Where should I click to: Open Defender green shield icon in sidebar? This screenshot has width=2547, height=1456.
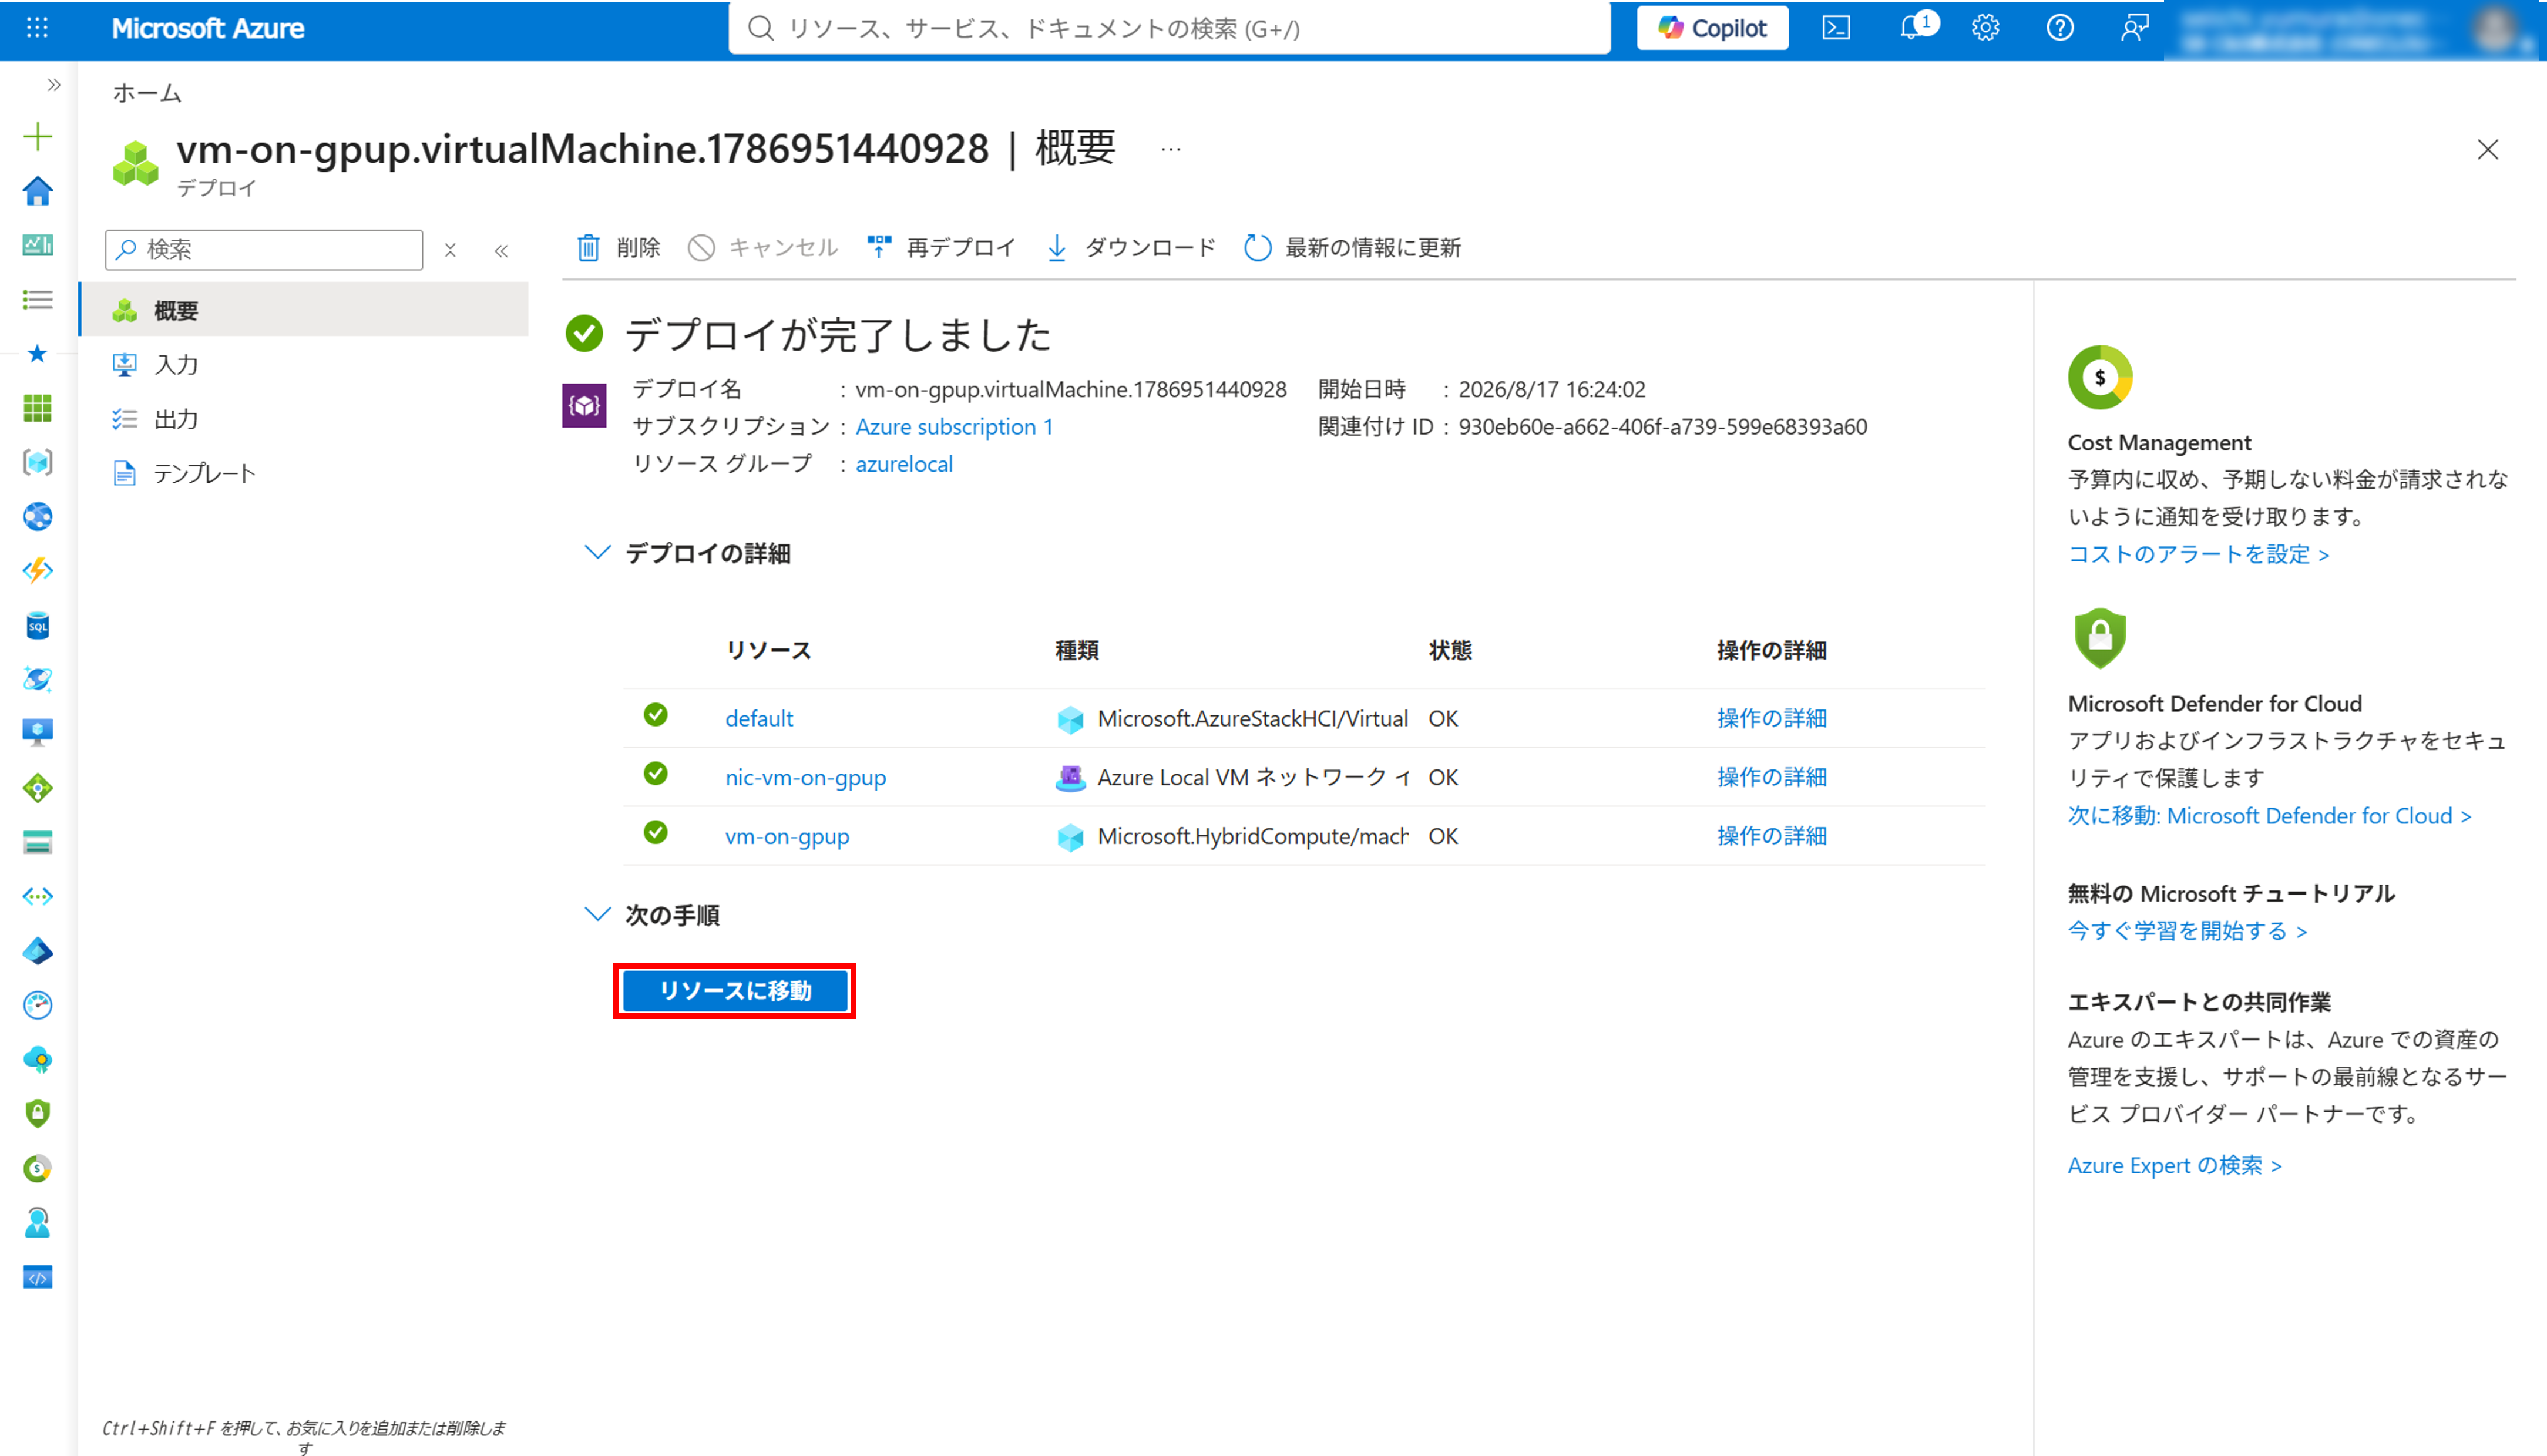click(x=37, y=1114)
